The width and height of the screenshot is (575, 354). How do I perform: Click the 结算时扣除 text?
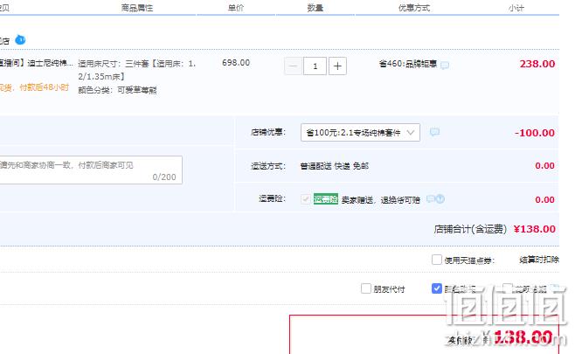click(539, 260)
